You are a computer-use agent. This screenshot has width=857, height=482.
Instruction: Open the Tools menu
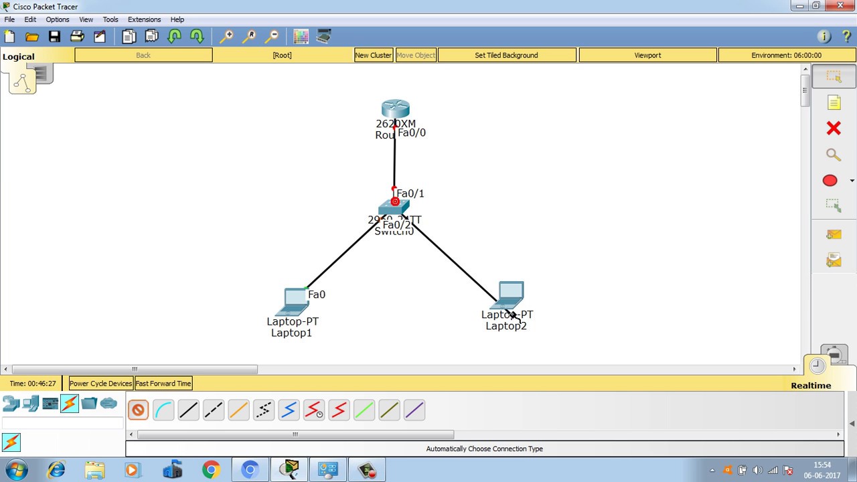[x=110, y=19]
